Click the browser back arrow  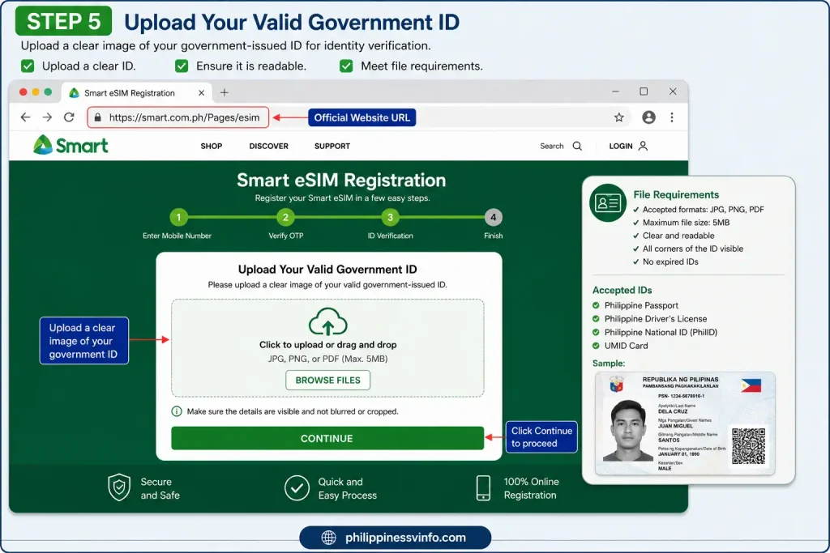point(25,117)
